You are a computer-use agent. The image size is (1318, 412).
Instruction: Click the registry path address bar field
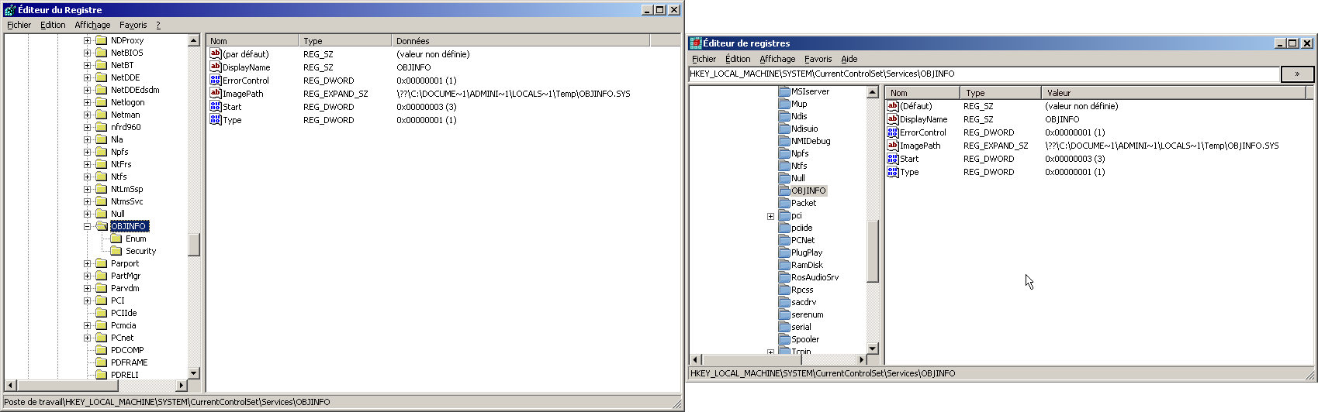tap(983, 74)
